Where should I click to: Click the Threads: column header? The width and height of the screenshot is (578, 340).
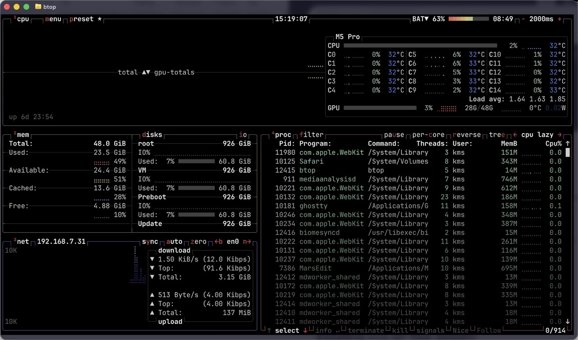point(433,144)
